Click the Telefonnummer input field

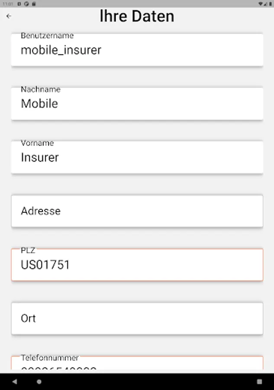click(137, 364)
